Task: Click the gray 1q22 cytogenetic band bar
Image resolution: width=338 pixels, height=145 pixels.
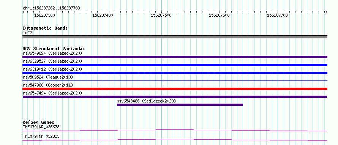Action: (x=175, y=37)
